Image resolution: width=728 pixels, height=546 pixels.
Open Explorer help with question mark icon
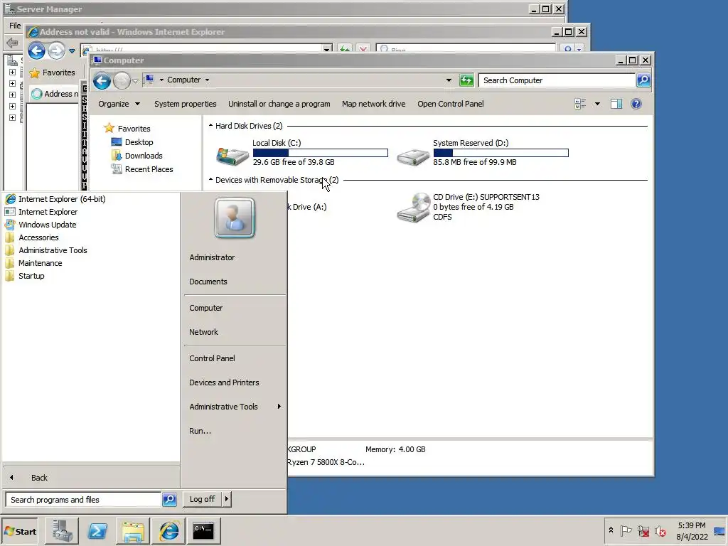click(636, 104)
